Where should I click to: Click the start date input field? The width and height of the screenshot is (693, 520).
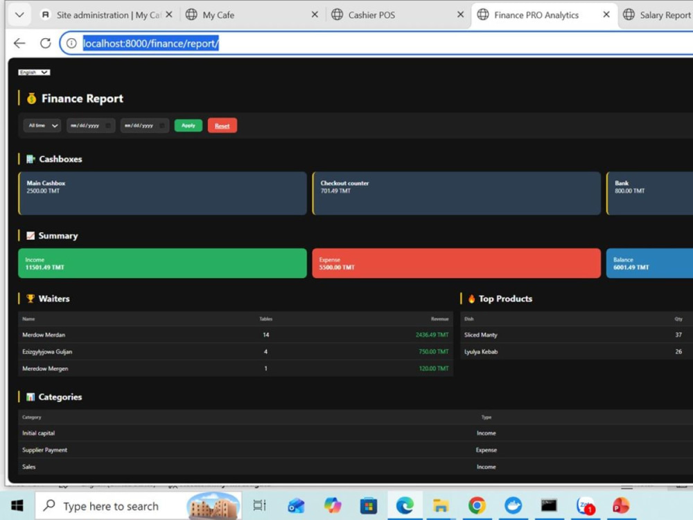(91, 125)
